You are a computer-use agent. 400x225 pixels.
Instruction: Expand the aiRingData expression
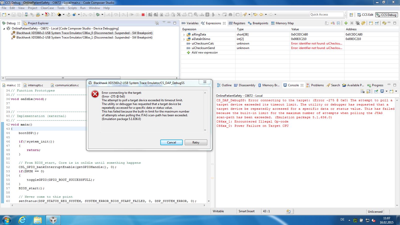pos(184,35)
